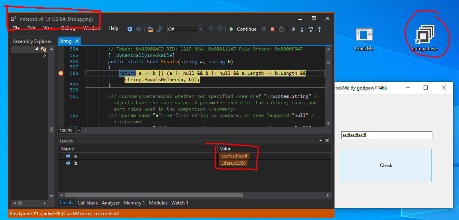
Task: Restart the debugged process
Action: pos(281,29)
